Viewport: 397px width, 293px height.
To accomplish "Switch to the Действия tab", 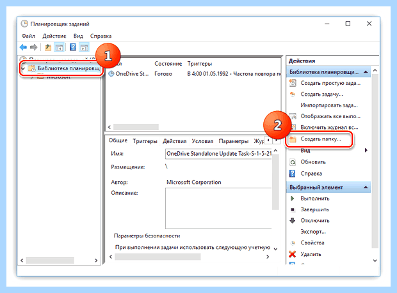I will pos(174,141).
